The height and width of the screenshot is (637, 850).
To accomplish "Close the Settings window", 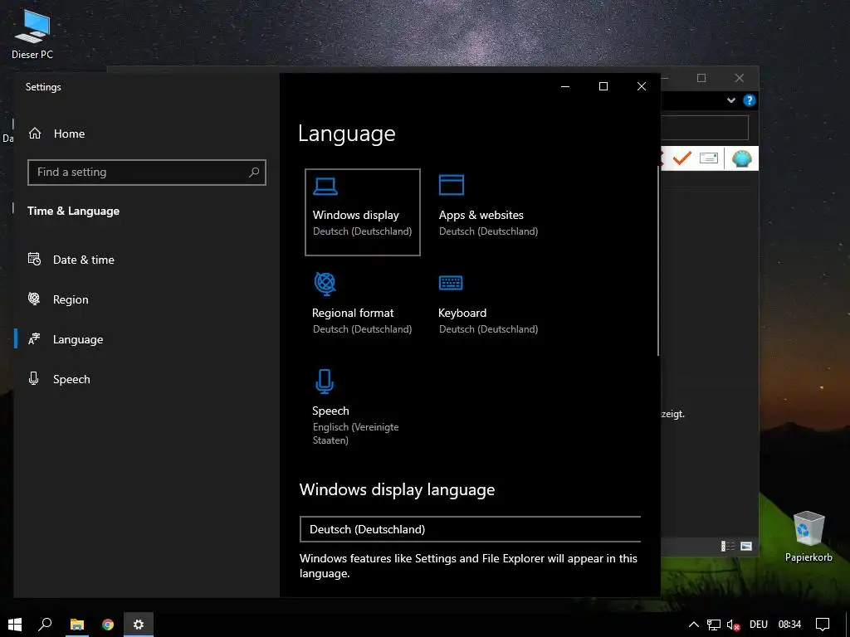I will [642, 86].
